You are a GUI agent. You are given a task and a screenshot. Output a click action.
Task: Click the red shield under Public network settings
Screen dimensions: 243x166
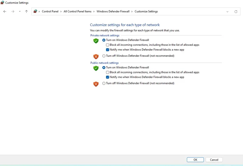point(96,84)
